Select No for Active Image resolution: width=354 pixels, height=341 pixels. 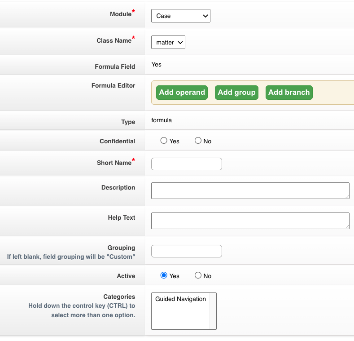tap(198, 275)
